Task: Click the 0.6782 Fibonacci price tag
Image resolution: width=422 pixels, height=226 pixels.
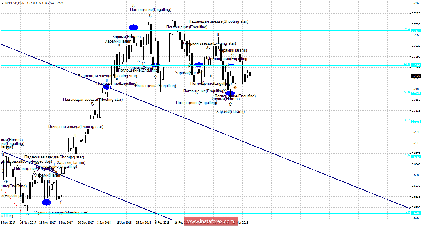Action: pyautogui.click(x=416, y=213)
